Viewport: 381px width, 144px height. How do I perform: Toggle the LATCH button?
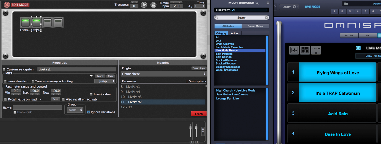[x=316, y=50]
